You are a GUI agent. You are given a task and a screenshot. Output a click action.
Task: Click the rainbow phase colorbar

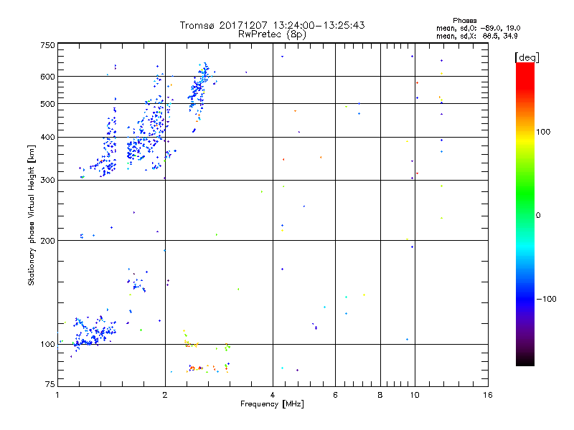click(x=525, y=214)
